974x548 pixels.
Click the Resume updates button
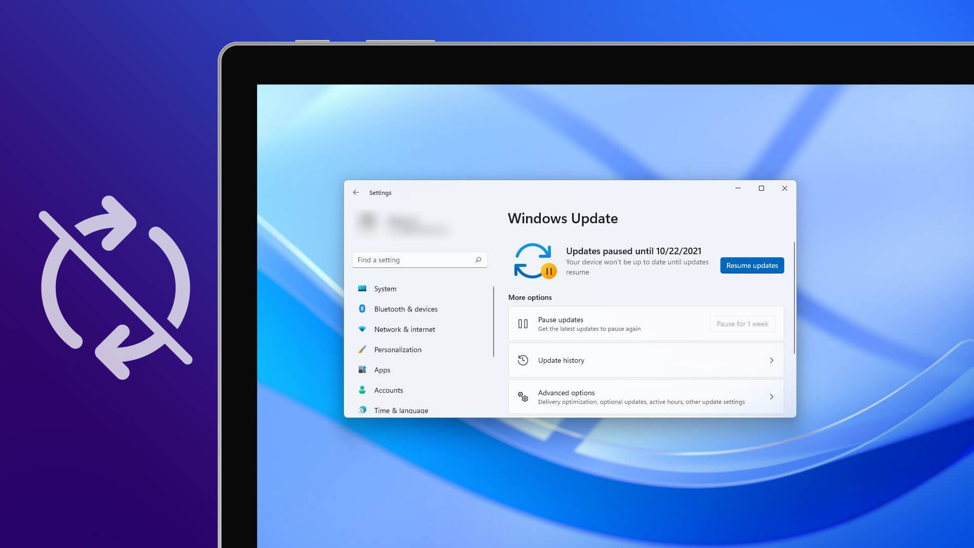click(x=752, y=265)
